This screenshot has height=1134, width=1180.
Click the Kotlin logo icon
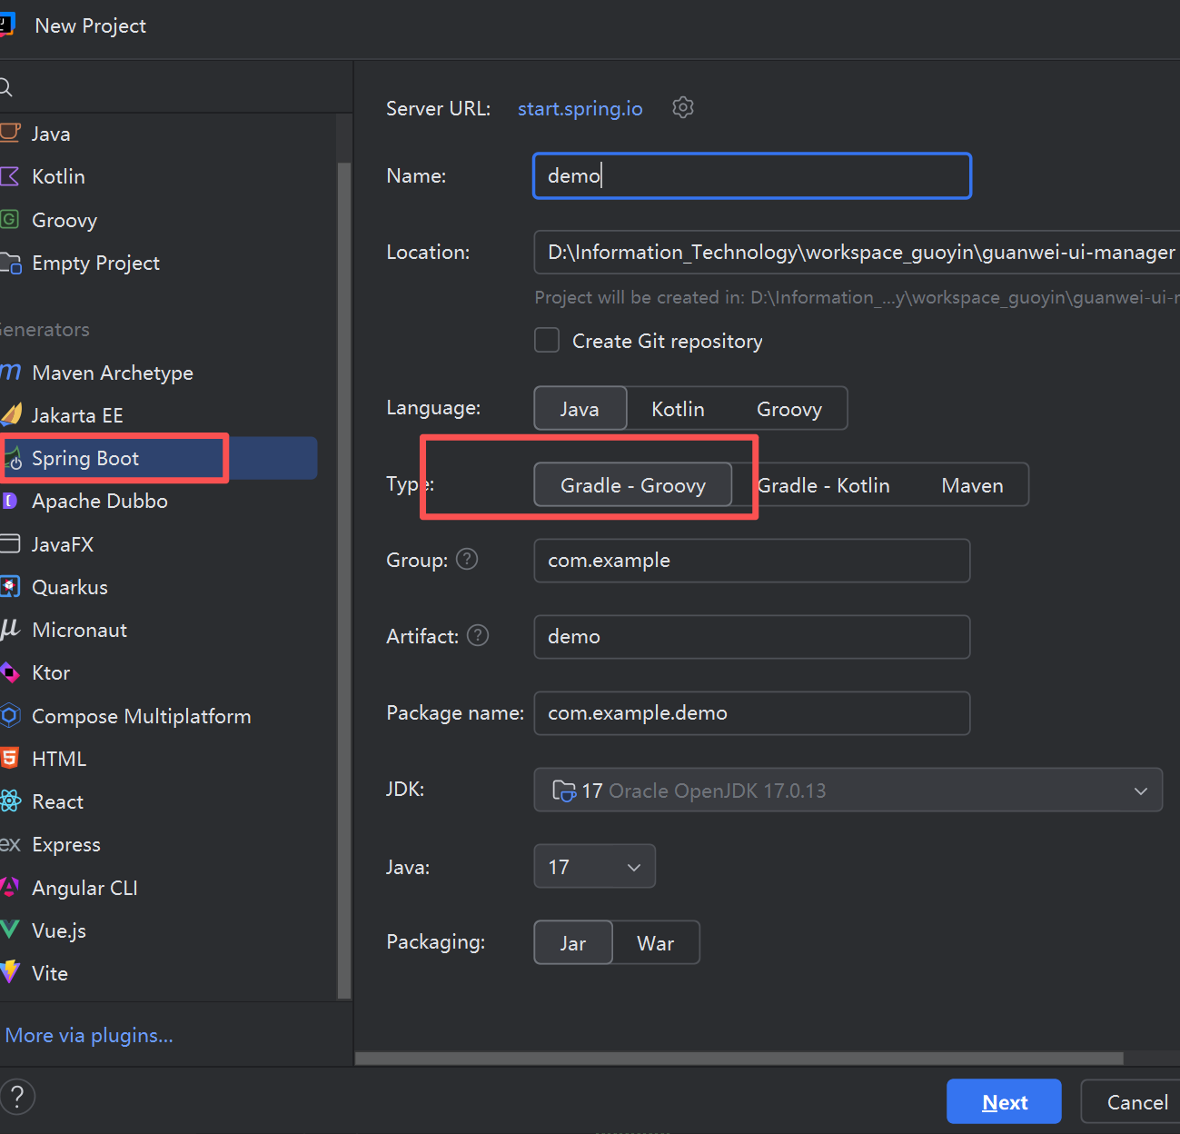pyautogui.click(x=10, y=175)
